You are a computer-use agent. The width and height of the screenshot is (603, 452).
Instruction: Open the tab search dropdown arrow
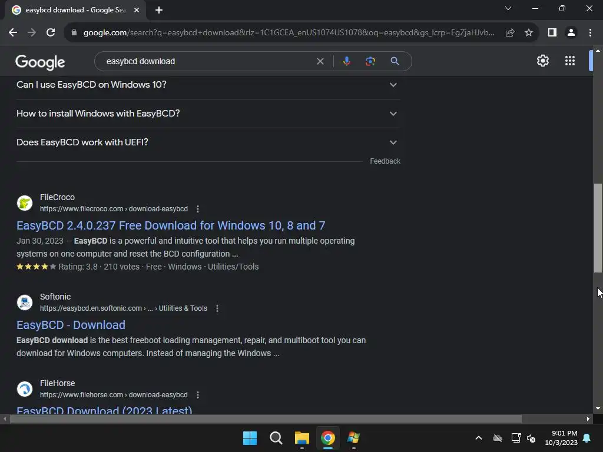click(508, 8)
